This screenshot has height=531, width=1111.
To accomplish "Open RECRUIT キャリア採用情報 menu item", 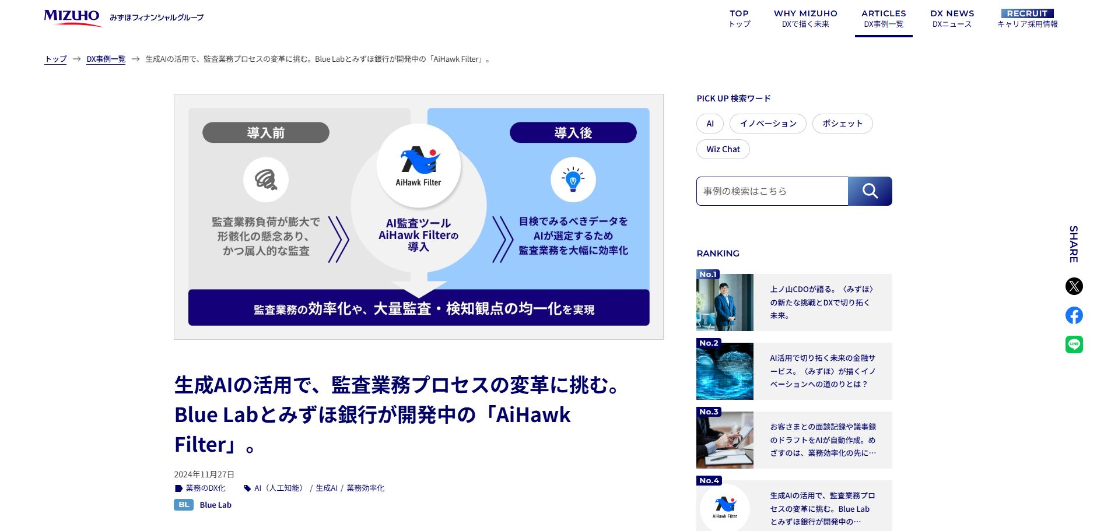I will [x=1027, y=19].
